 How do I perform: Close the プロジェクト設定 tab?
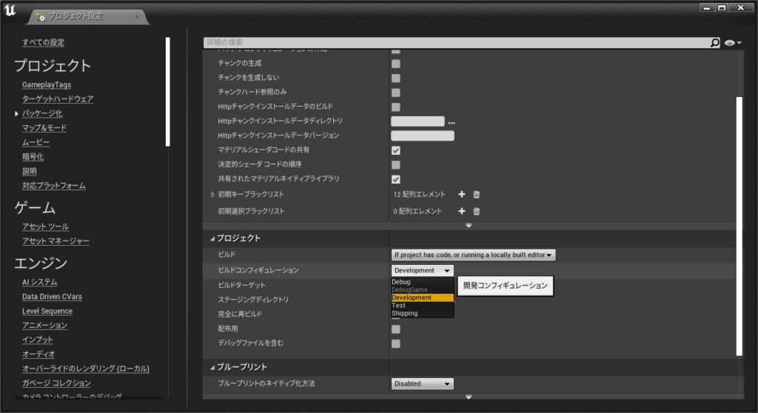138,16
